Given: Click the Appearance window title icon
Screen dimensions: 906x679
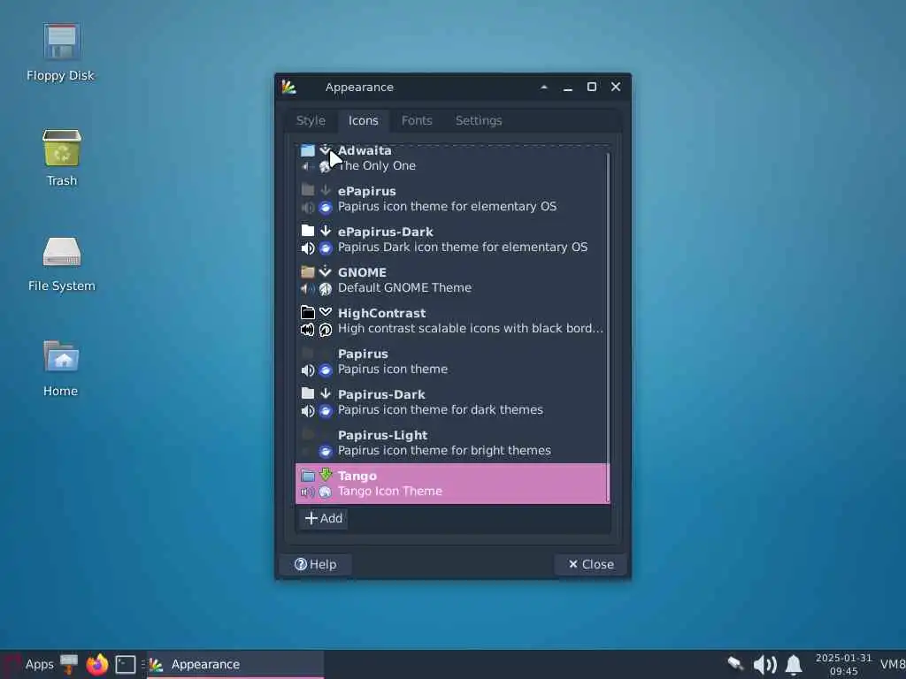Looking at the screenshot, I should click(289, 88).
